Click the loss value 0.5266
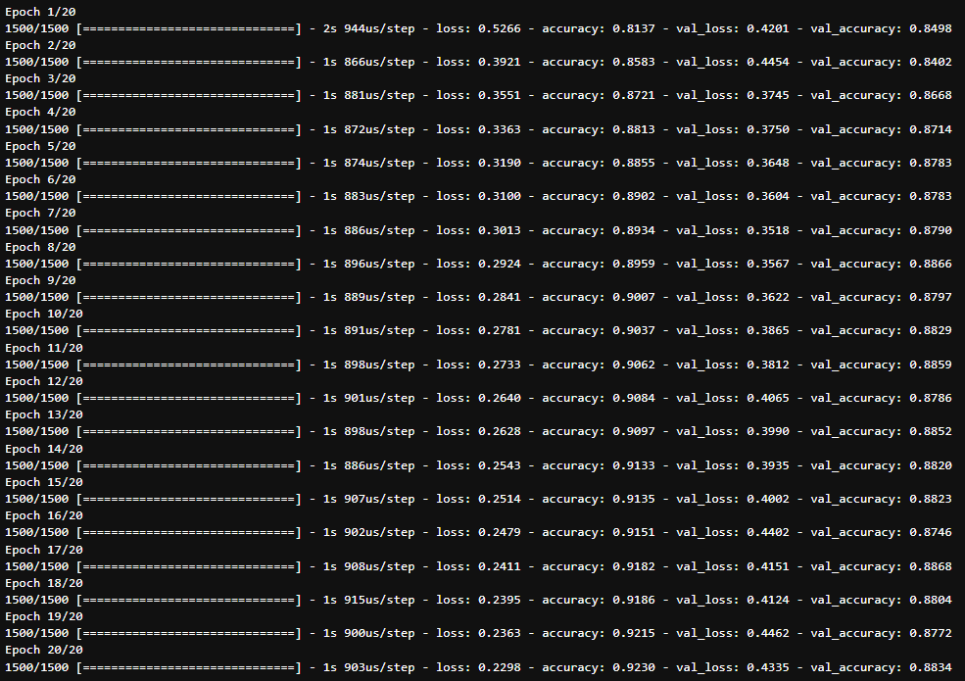Image resolution: width=965 pixels, height=681 pixels. (x=499, y=28)
